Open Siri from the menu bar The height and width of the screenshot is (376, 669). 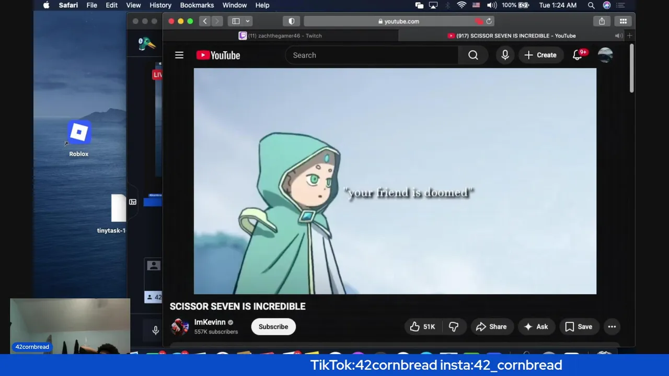click(607, 5)
